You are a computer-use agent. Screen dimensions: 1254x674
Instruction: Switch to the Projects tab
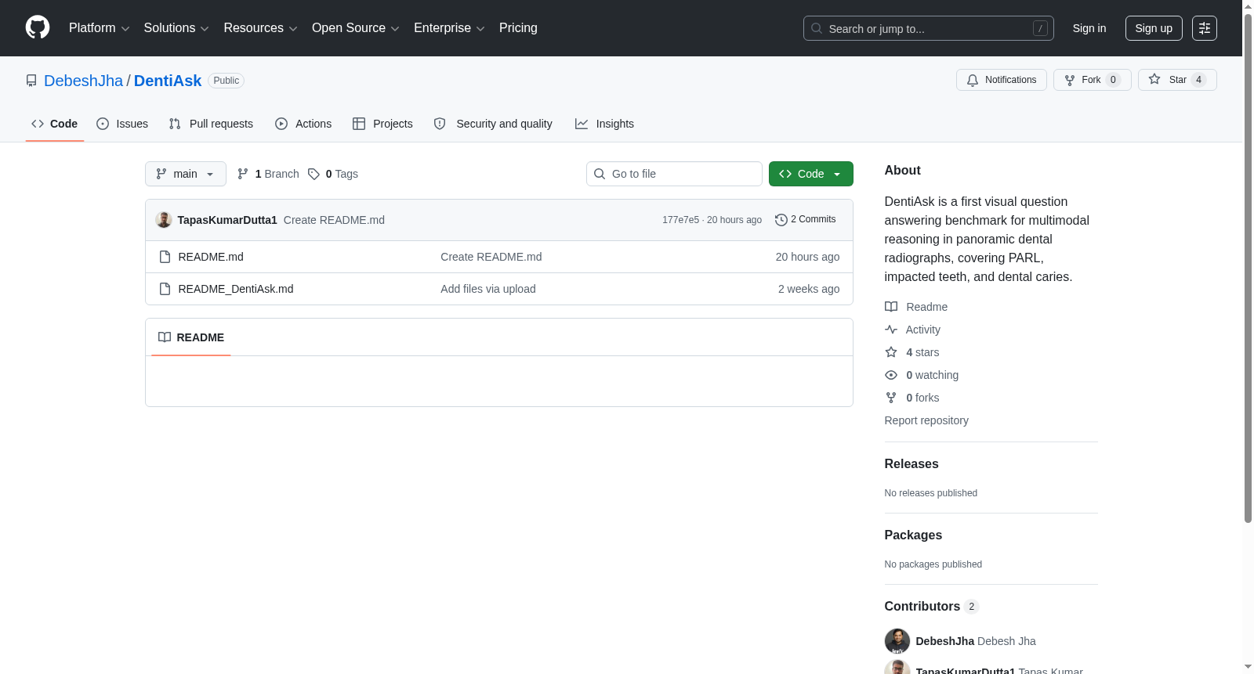[382, 124]
